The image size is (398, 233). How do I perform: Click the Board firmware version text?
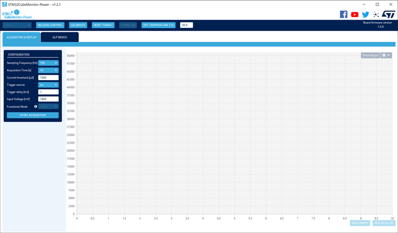pyautogui.click(x=377, y=23)
